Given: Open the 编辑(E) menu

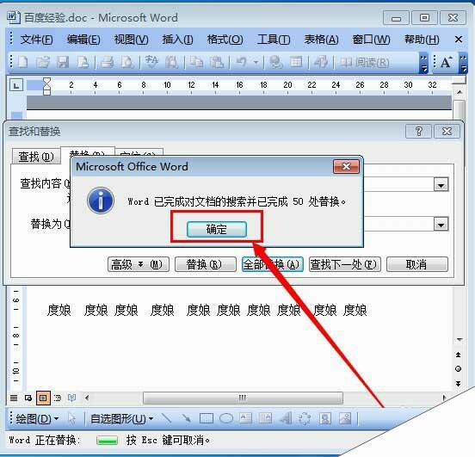Looking at the screenshot, I should pos(83,40).
